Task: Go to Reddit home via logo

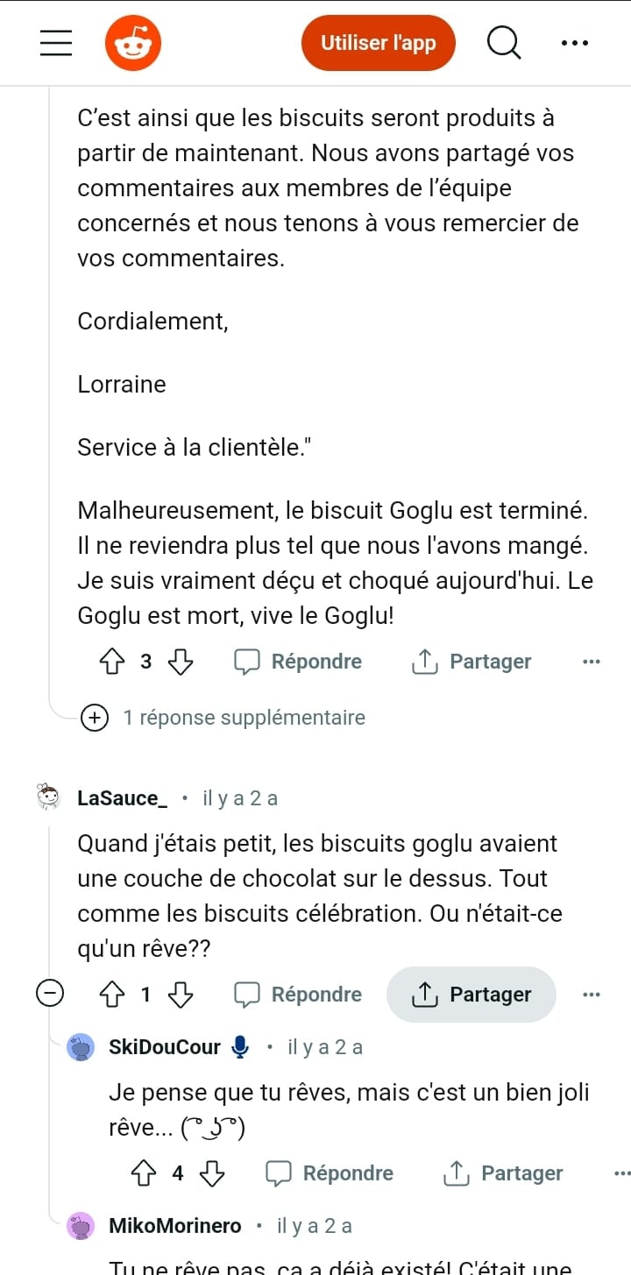Action: (133, 43)
